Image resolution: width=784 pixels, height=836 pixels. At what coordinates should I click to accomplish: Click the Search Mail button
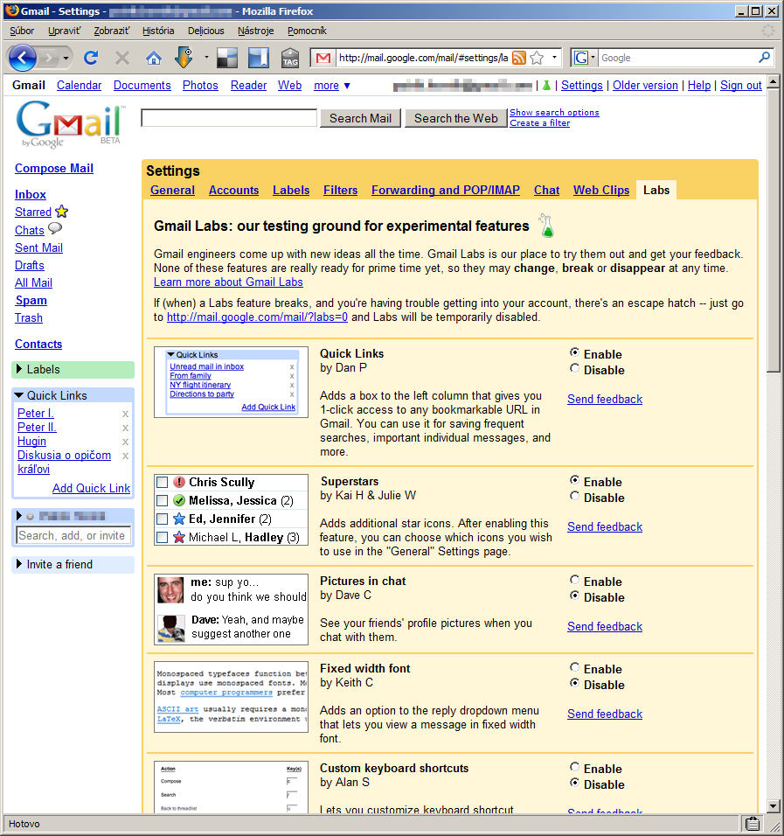tap(360, 118)
